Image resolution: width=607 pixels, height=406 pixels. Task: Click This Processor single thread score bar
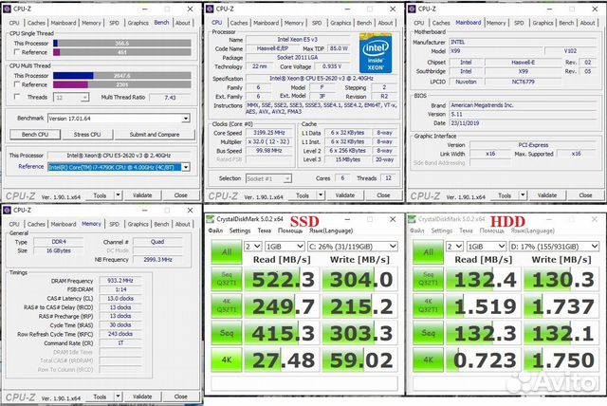point(122,44)
